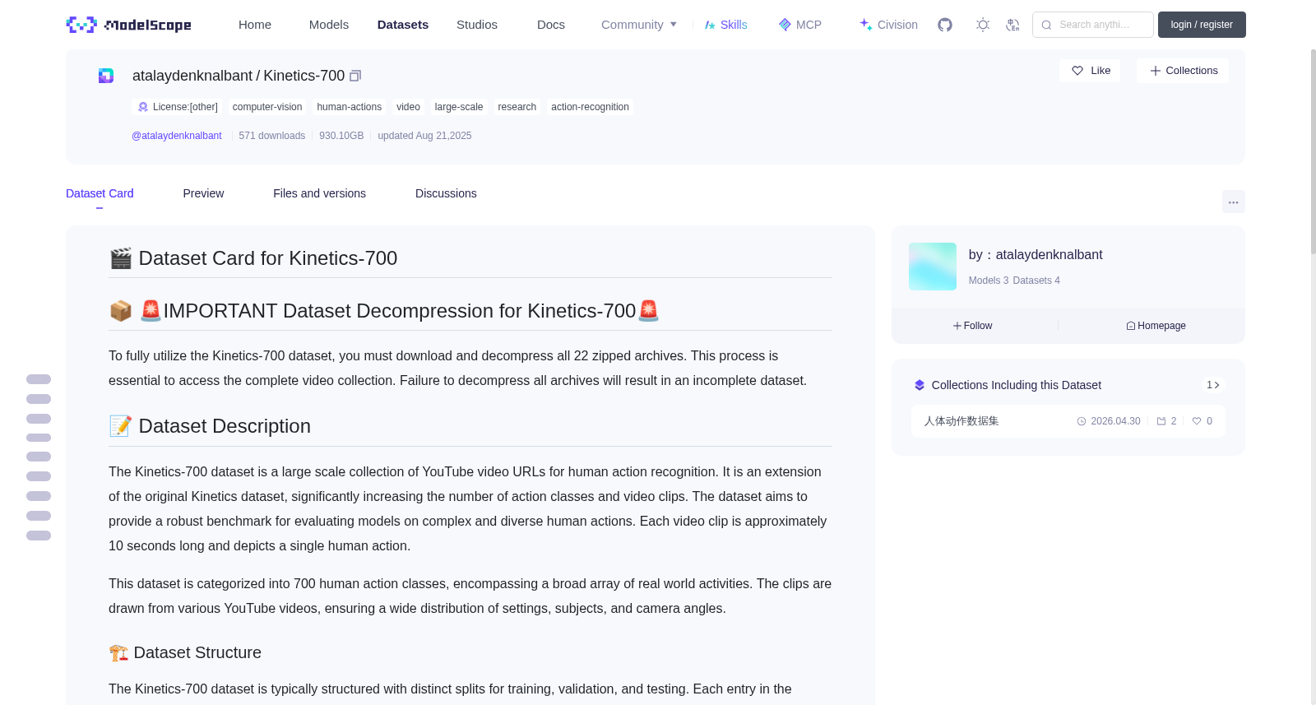The height and width of the screenshot is (705, 1316).
Task: Open the Models nav item
Action: click(329, 25)
